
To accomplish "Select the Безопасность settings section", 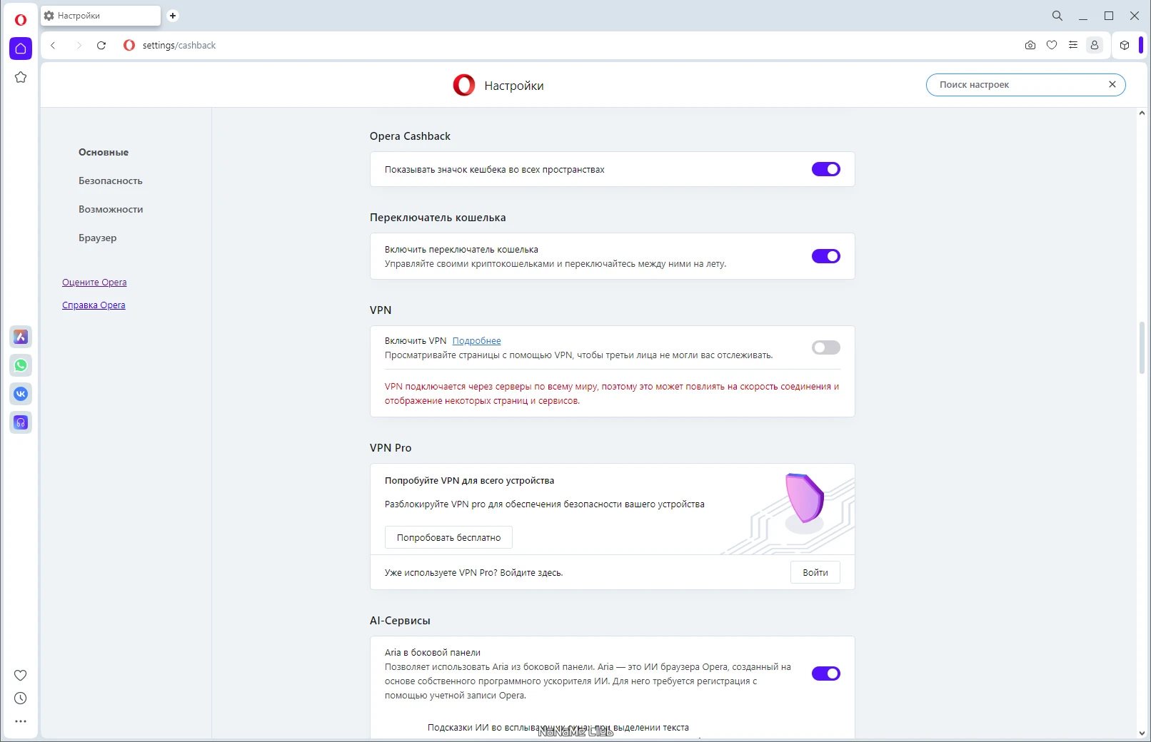I will coord(111,181).
